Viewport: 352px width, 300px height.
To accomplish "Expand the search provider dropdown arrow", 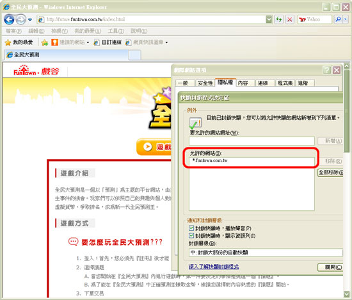I will [346, 20].
